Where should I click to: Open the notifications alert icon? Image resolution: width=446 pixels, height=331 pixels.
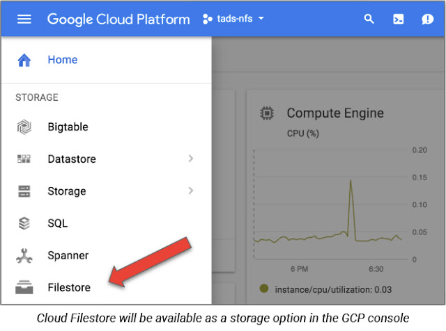coord(427,19)
